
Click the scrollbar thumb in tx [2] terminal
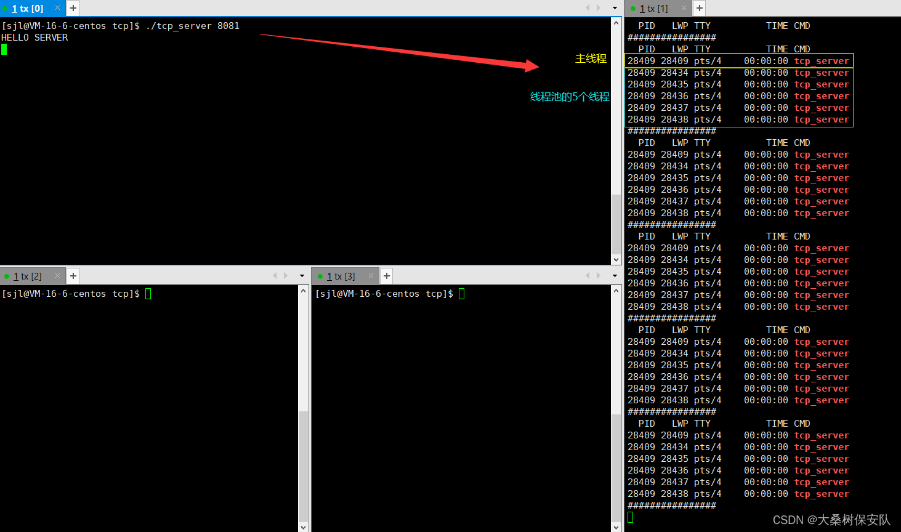pos(303,466)
